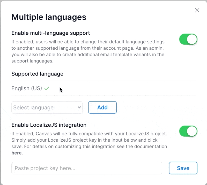207x185 pixels.
Task: Click Save for the project key
Action: click(x=183, y=168)
